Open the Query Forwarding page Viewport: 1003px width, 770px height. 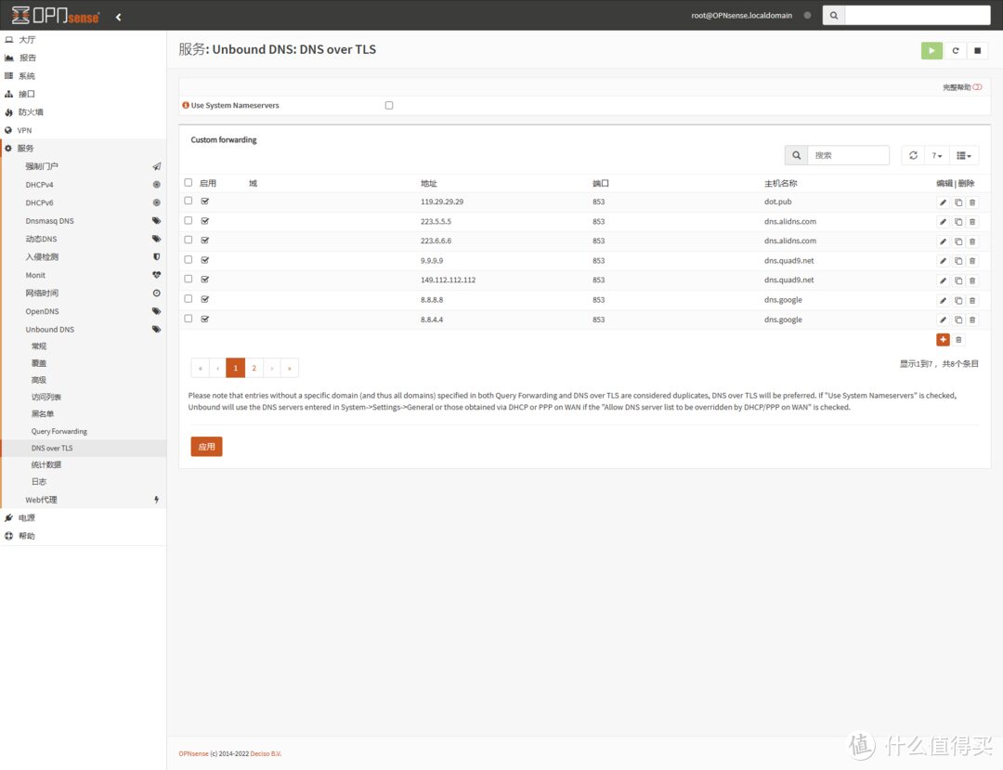59,432
